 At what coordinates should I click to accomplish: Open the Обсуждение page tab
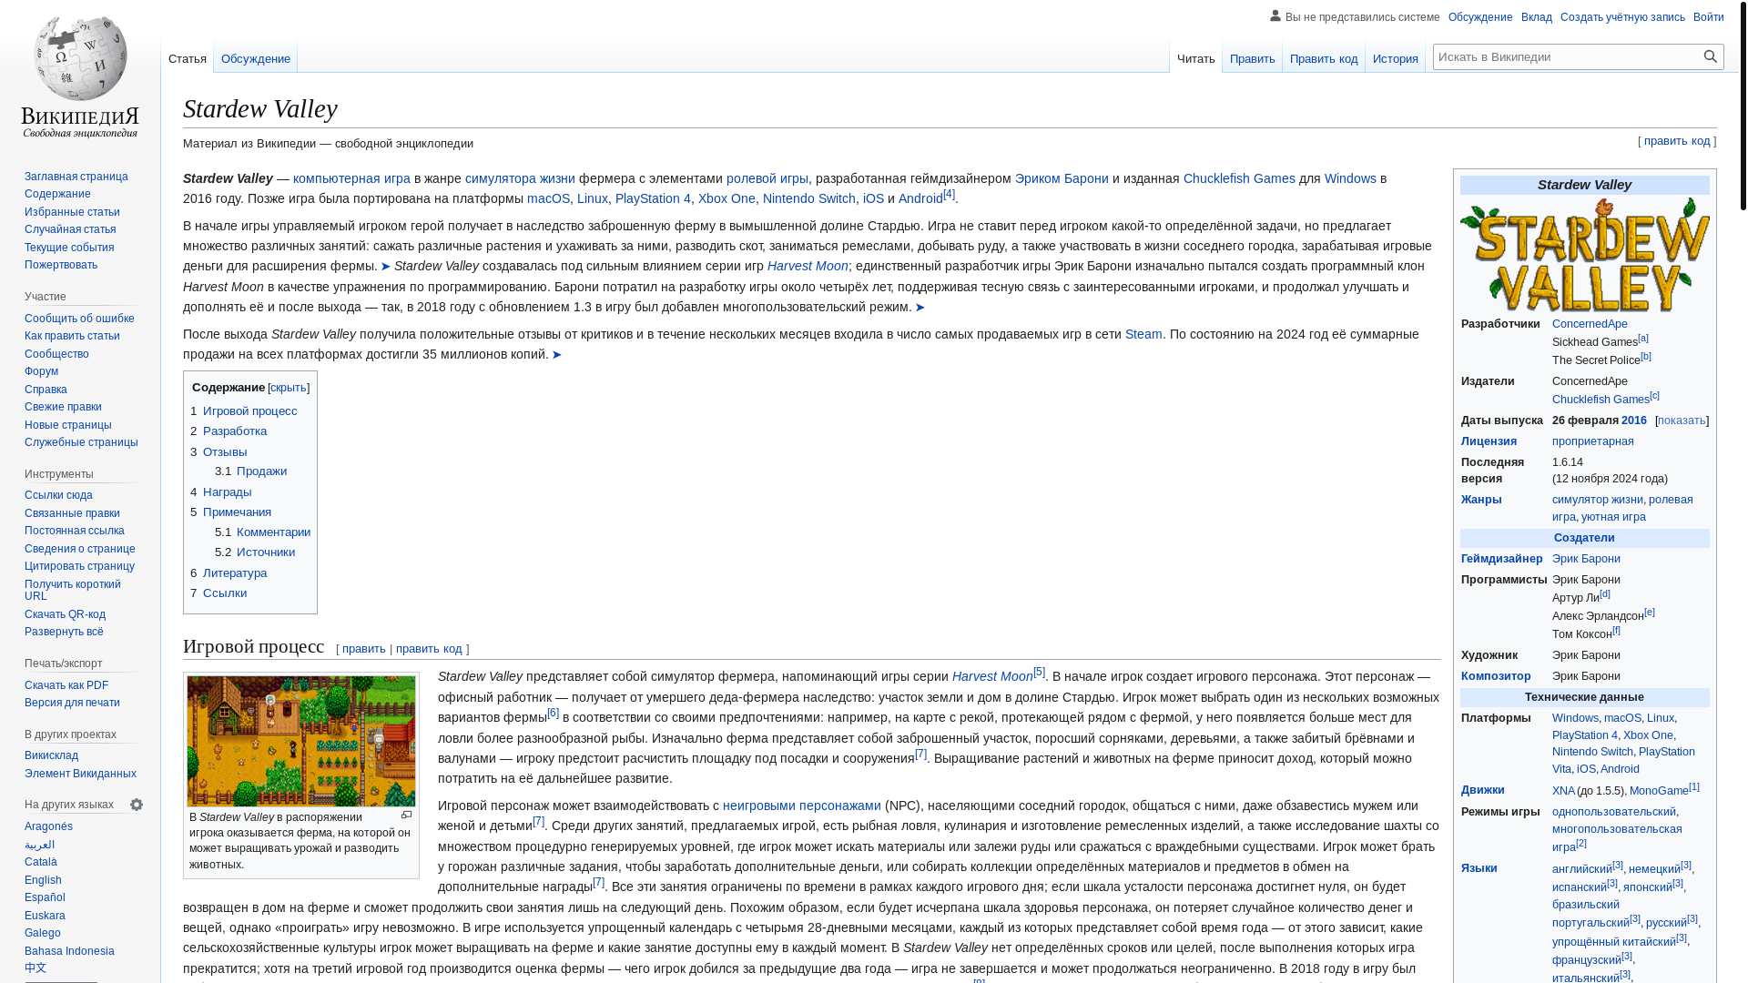click(x=256, y=58)
